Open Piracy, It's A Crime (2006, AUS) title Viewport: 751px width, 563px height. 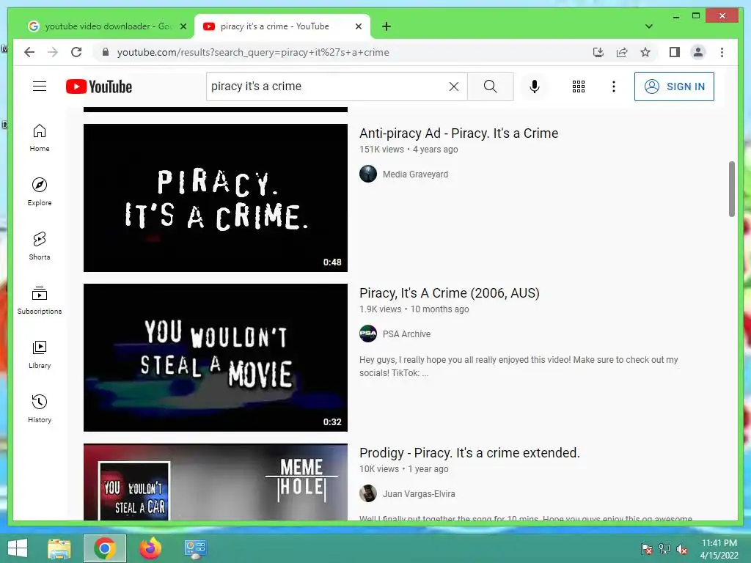pyautogui.click(x=450, y=293)
